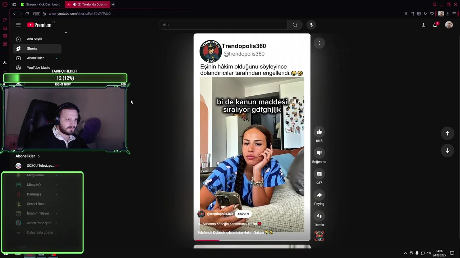Viewport: 460px width, 258px height.
Task: Open the Aria AI sidebar icon
Action: click(x=5, y=63)
